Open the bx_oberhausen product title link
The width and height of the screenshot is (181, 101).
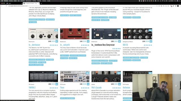pos(35,45)
